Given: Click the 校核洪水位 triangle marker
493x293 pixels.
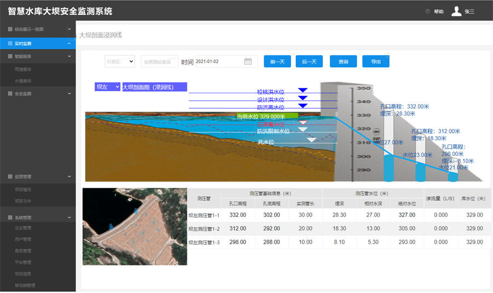Looking at the screenshot, I should (x=303, y=91).
